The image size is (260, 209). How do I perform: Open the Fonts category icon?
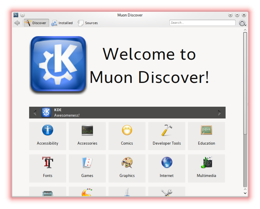(48, 163)
